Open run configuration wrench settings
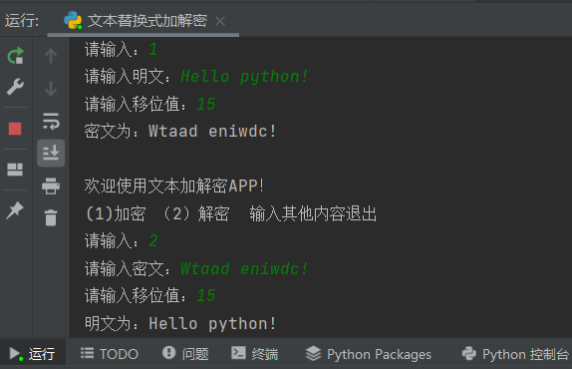The width and height of the screenshot is (572, 369). tap(15, 87)
